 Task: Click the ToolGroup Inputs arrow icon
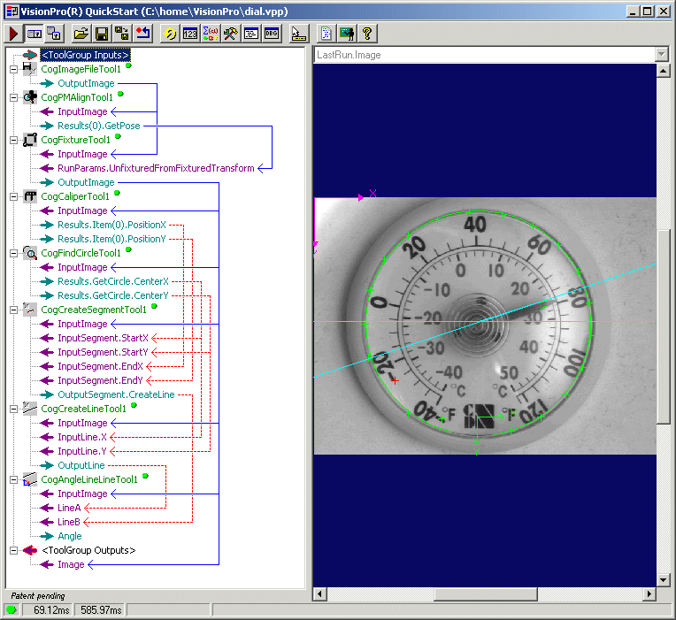(30, 55)
